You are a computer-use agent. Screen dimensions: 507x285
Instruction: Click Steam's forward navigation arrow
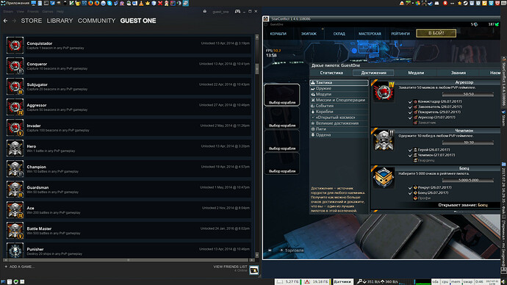(14, 21)
